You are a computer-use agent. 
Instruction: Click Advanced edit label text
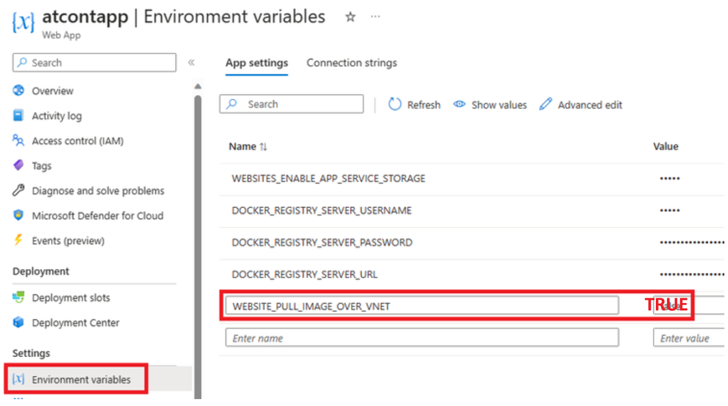pos(590,105)
